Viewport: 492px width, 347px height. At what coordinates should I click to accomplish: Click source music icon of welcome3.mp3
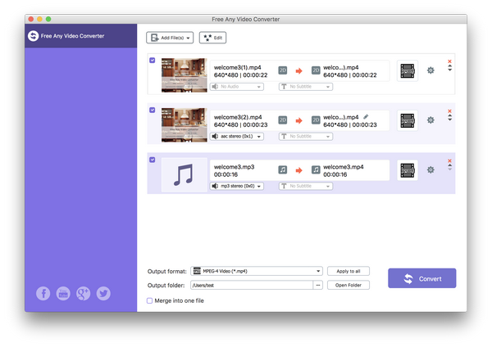pyautogui.click(x=283, y=169)
